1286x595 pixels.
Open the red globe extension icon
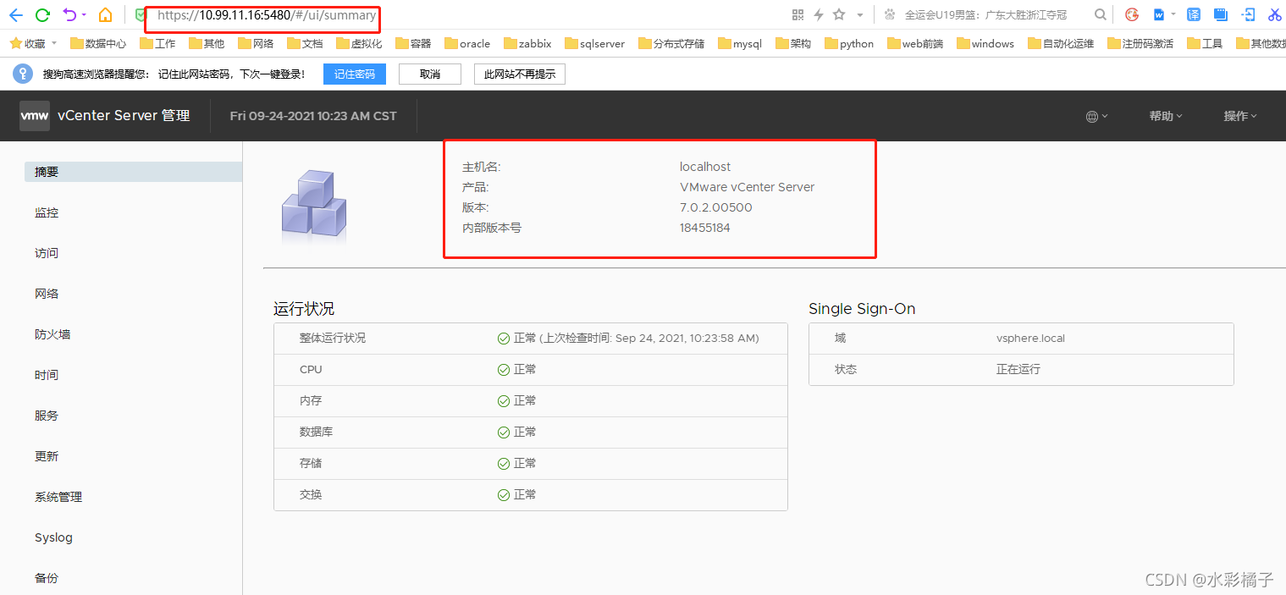(x=1132, y=14)
